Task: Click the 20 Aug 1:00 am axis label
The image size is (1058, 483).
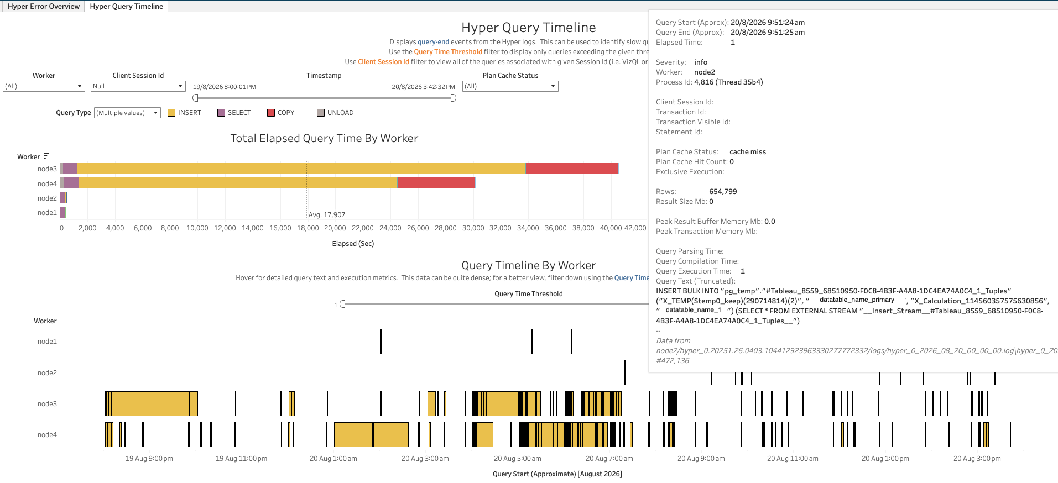Action: [333, 459]
